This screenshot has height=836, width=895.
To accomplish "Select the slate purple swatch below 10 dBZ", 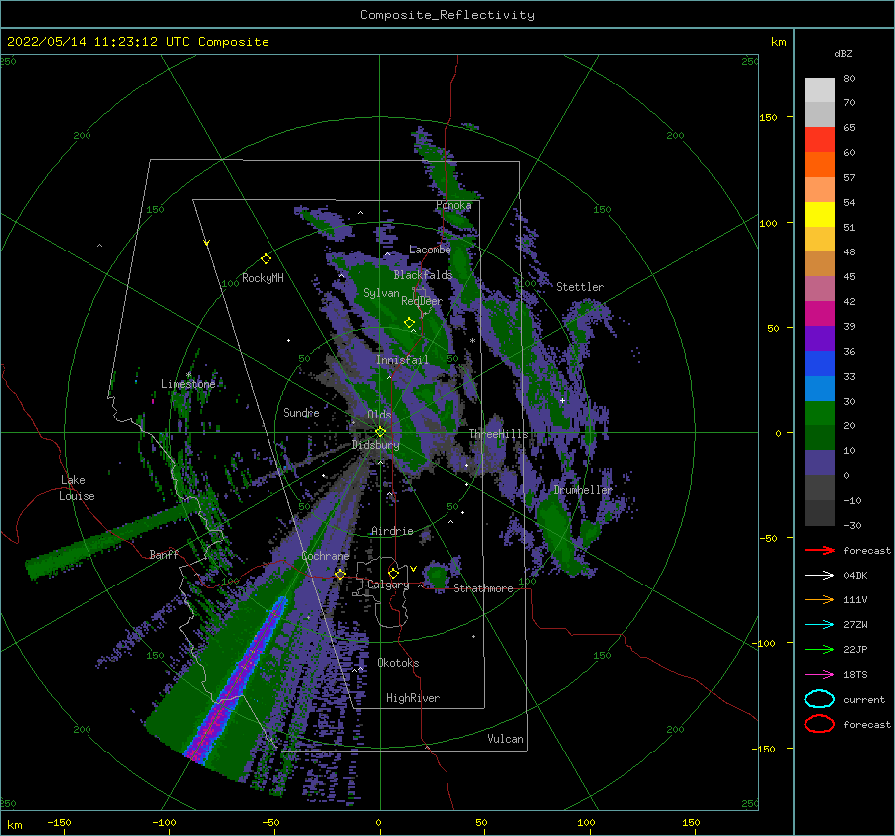I will (x=819, y=463).
